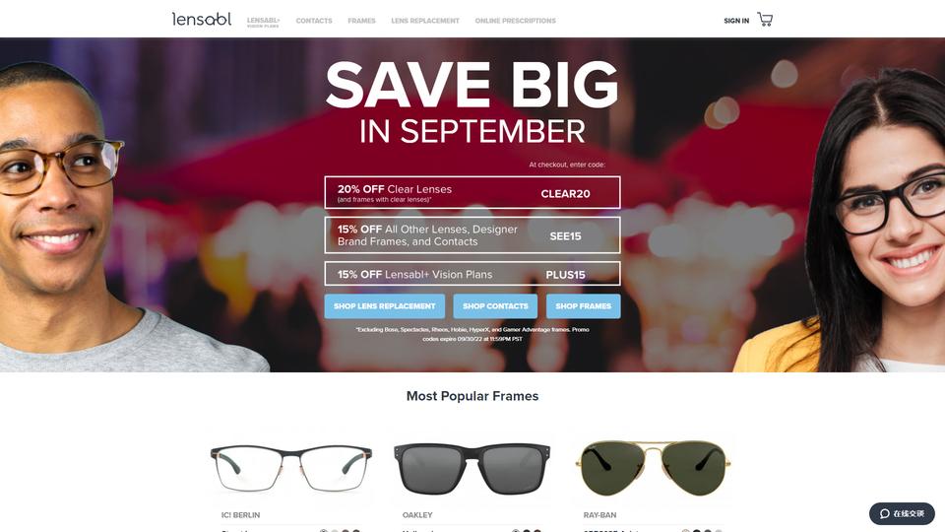This screenshot has height=532, width=945.
Task: Click the OAKLEY brand label
Action: 417,515
